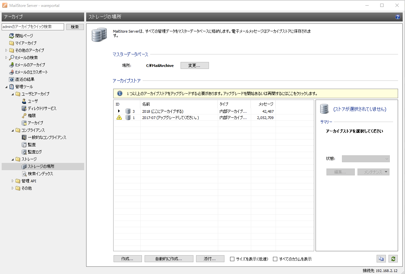Open ユーザ user icon in tree

24,101
